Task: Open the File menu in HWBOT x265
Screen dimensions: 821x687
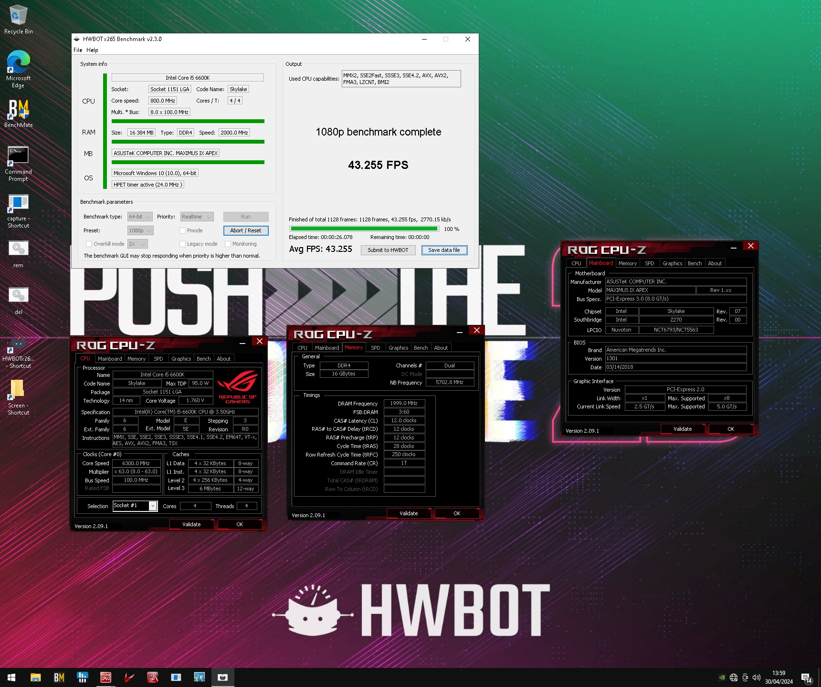Action: 78,50
